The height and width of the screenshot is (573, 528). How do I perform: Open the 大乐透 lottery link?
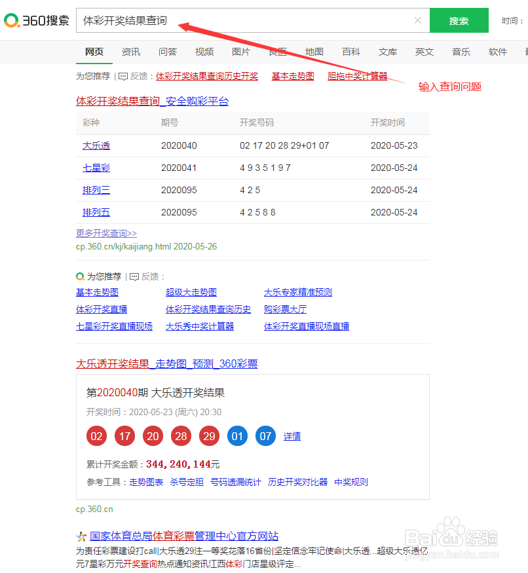click(96, 145)
